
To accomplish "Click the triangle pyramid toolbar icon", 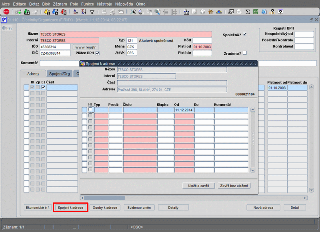I will (x=219, y=12).
